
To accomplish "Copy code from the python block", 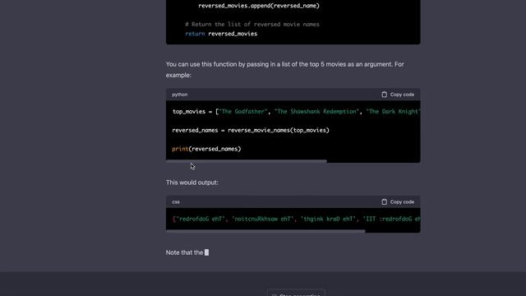I will coord(398,95).
